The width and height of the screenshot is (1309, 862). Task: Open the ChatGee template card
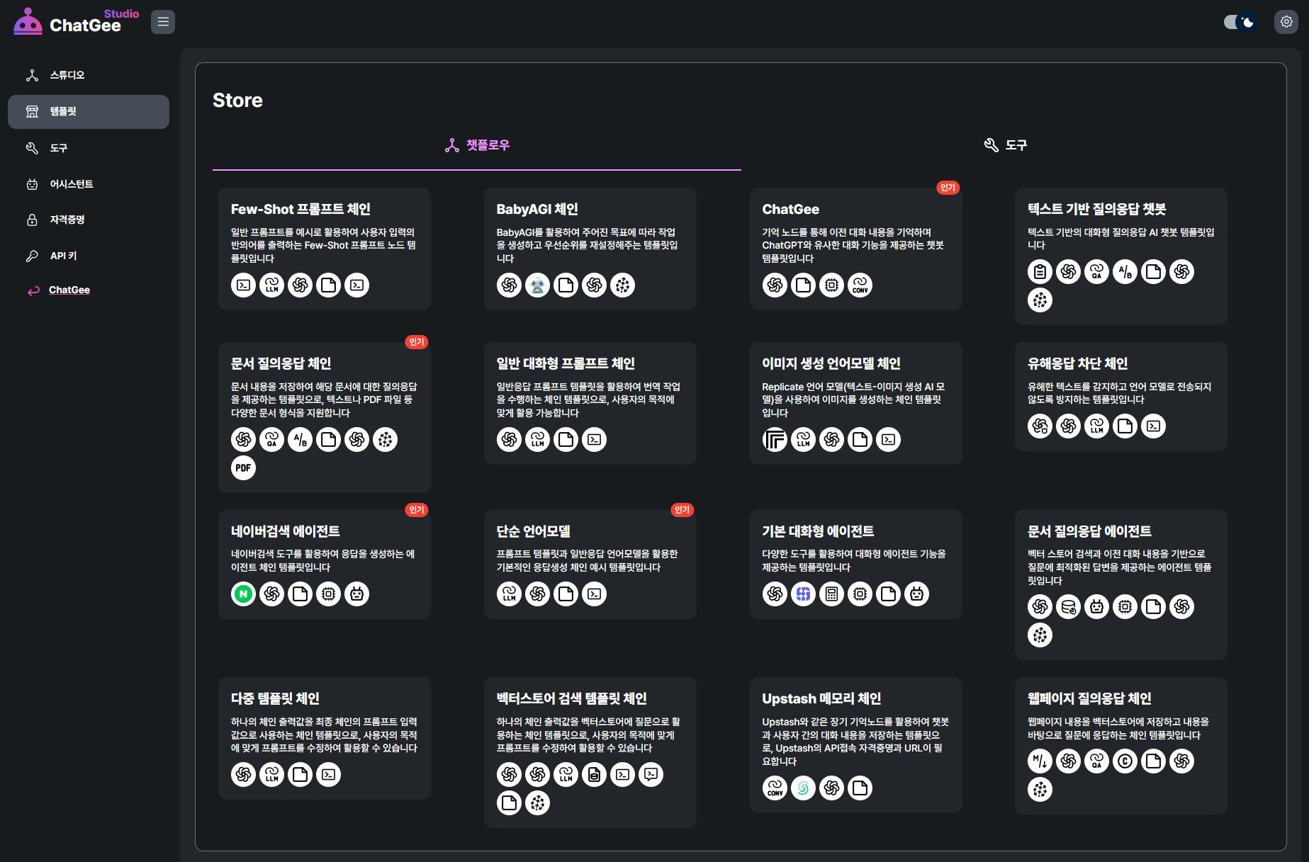[x=856, y=249]
